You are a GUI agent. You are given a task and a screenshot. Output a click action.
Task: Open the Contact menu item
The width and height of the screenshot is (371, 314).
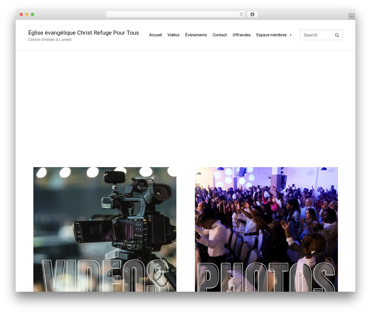click(x=220, y=35)
